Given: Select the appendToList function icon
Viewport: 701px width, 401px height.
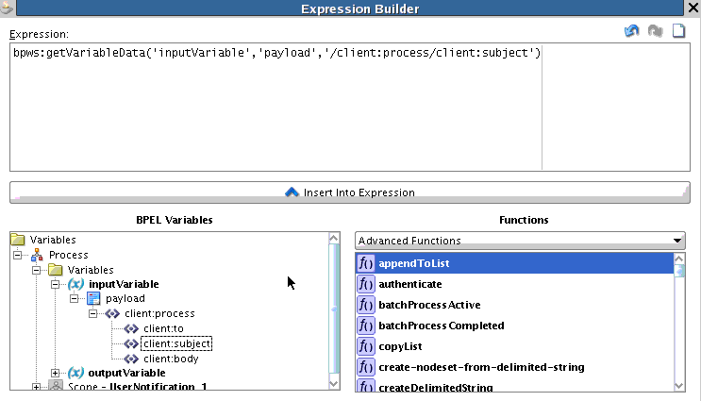Looking at the screenshot, I should tap(366, 263).
